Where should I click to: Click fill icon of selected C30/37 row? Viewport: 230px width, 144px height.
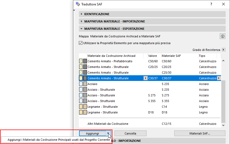tap(81, 78)
